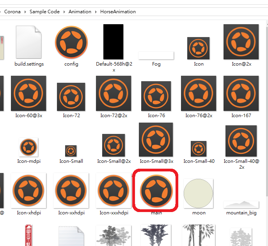Select the red seal stamp image thumbnail
Image resolution: width=268 pixels, height=246 pixels.
click(x=28, y=235)
